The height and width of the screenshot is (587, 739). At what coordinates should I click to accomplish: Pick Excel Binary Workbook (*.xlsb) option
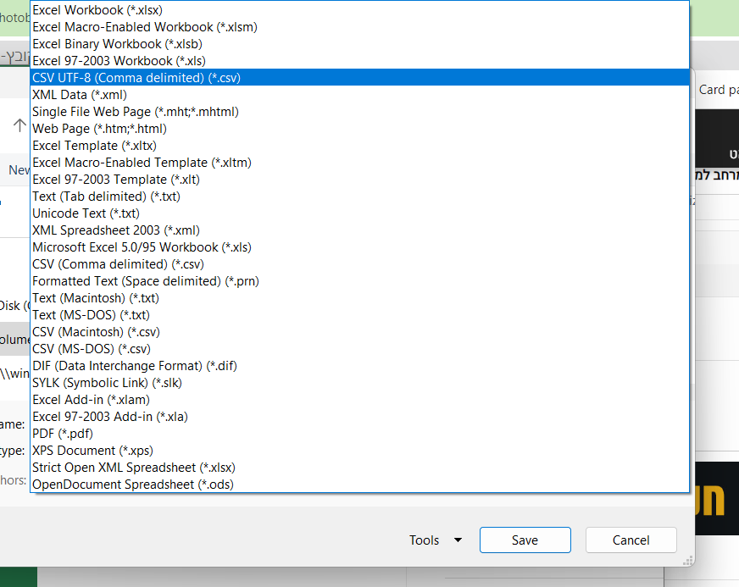click(115, 44)
